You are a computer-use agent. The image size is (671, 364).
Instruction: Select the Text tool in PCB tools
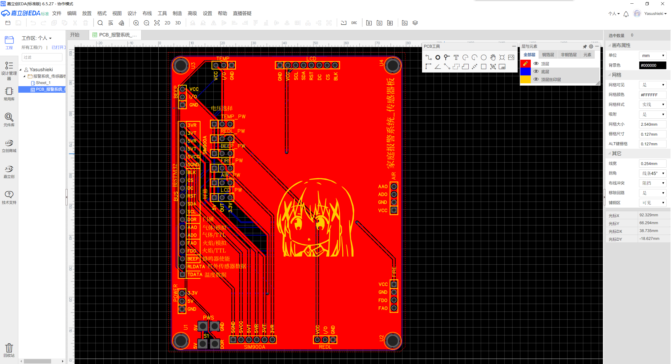(456, 57)
